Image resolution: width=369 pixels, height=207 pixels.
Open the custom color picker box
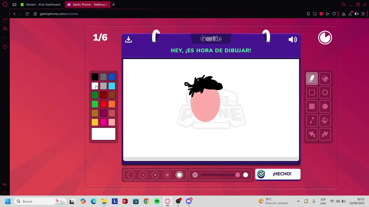pos(103,134)
